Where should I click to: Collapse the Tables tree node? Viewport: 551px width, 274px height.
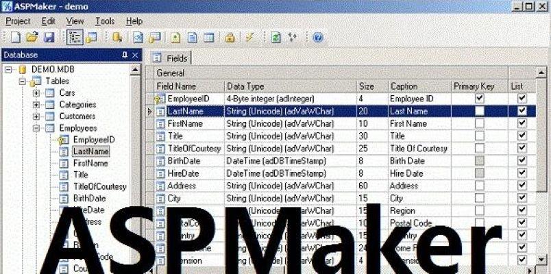pos(23,82)
